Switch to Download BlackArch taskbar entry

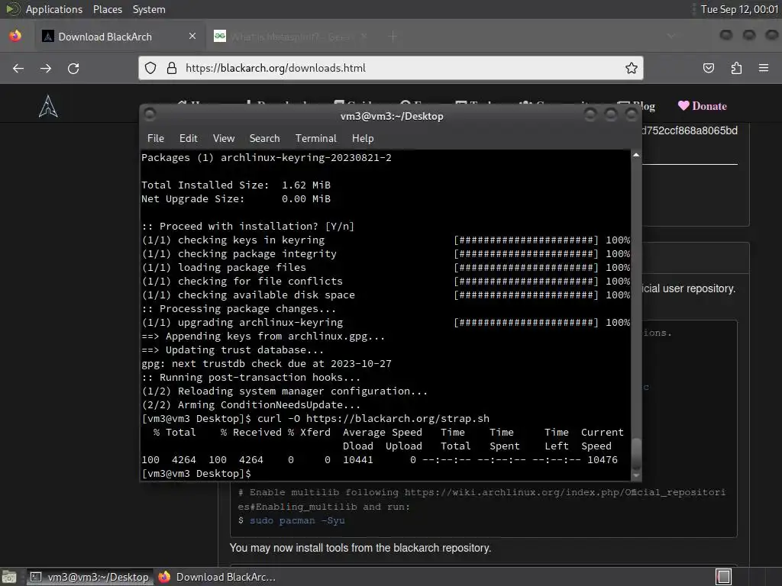tap(217, 577)
